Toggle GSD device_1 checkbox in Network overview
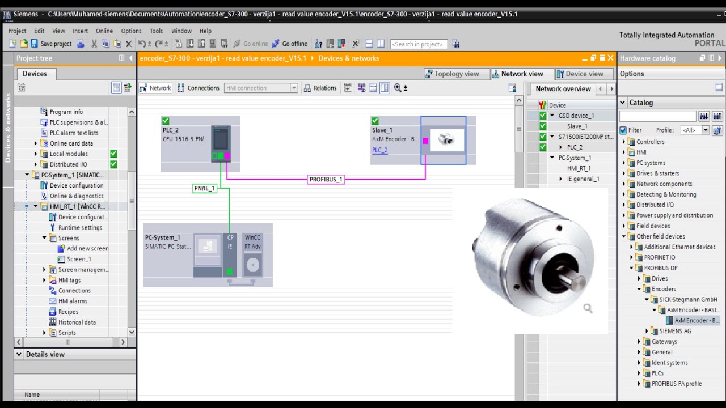The width and height of the screenshot is (726, 408). 543,116
